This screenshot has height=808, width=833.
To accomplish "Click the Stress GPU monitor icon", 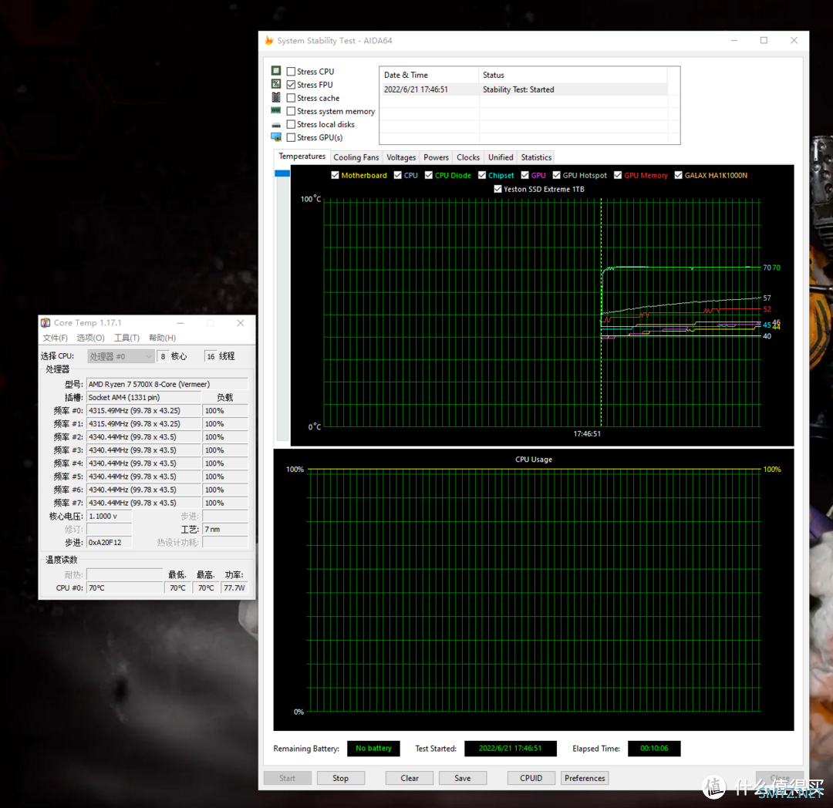I will pos(275,137).
